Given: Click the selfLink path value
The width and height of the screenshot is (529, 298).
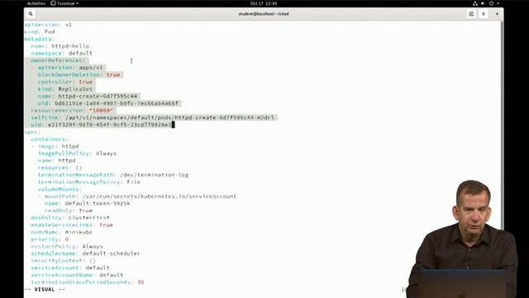Looking at the screenshot, I should pyautogui.click(x=169, y=118).
